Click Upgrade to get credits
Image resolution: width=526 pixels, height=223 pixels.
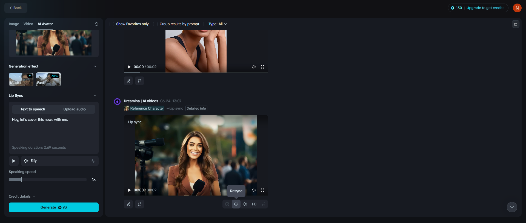485,8
